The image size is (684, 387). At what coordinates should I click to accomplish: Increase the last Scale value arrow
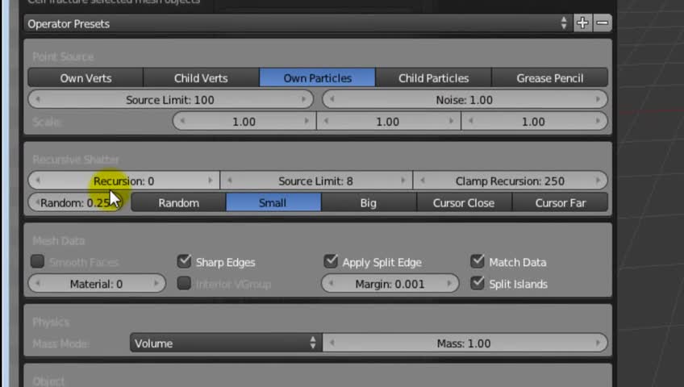[598, 121]
